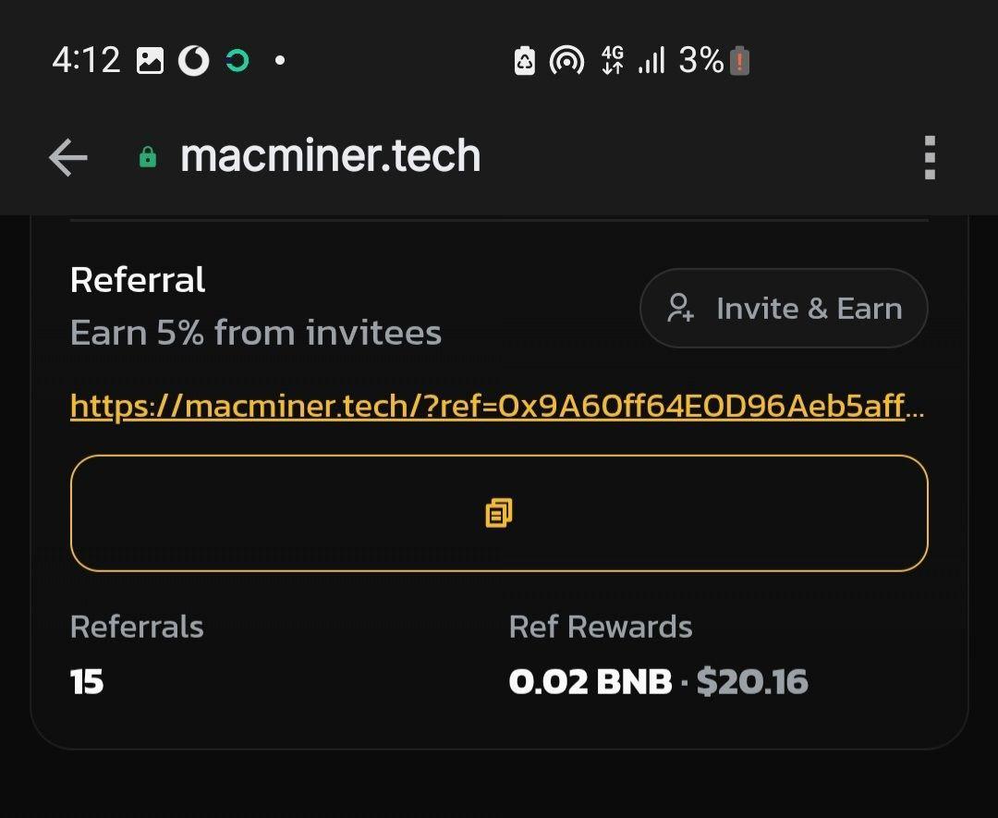Image resolution: width=998 pixels, height=818 pixels.
Task: Tap the signal strength bars icon
Action: pos(651,62)
